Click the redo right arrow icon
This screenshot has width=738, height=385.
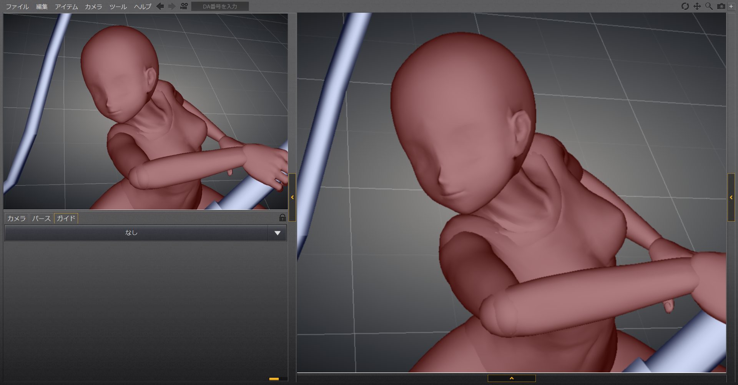click(172, 6)
